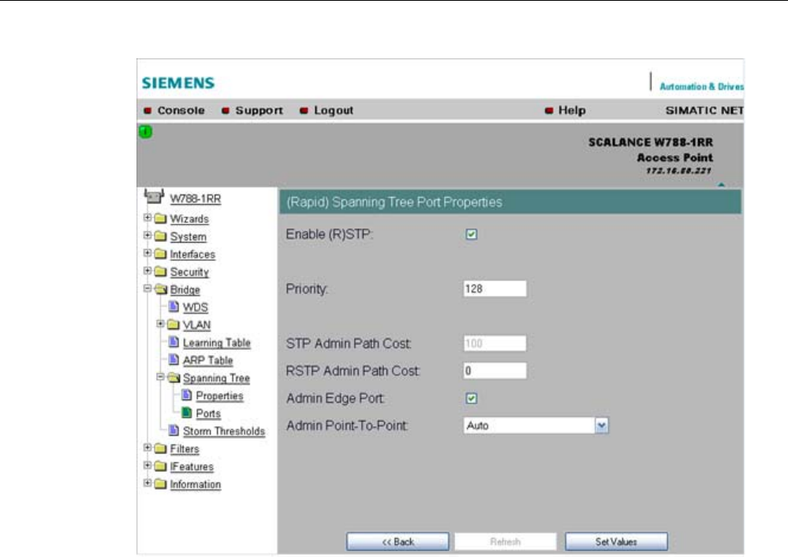Screen dimensions: 788x557
Task: Click the Information folder icon
Action: [x=160, y=484]
